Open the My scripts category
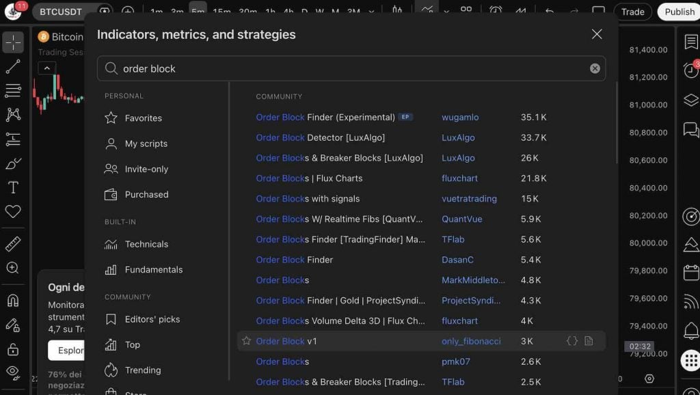The height and width of the screenshot is (395, 700). [x=146, y=144]
